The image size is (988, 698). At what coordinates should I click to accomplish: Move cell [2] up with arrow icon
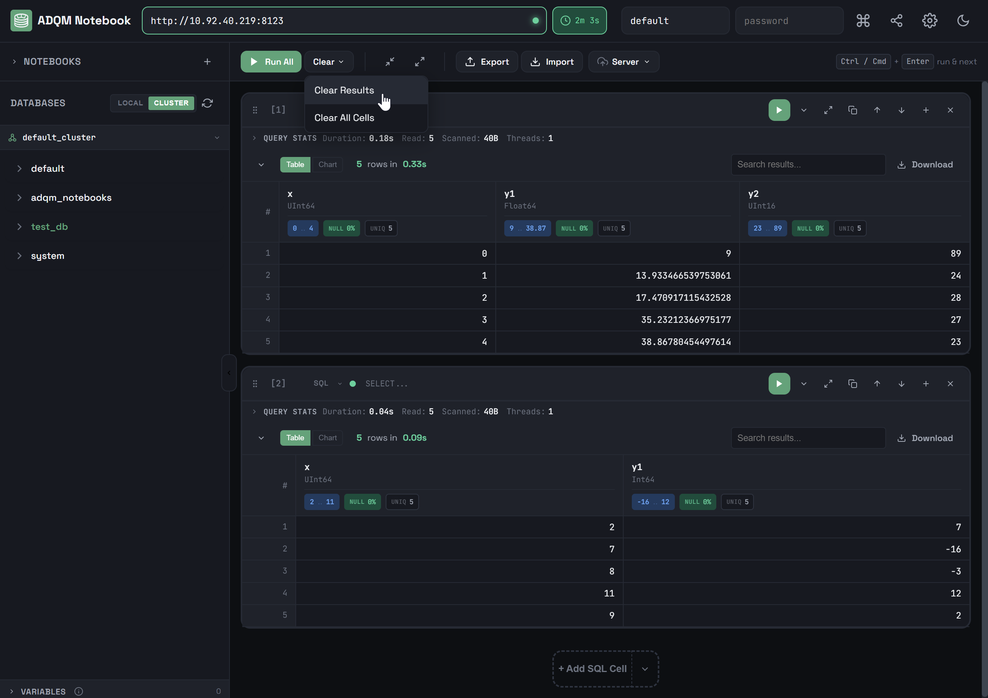(877, 384)
